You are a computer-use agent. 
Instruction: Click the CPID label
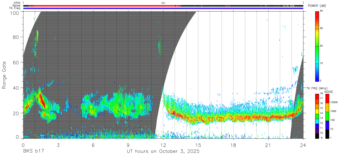click(x=17, y=3)
